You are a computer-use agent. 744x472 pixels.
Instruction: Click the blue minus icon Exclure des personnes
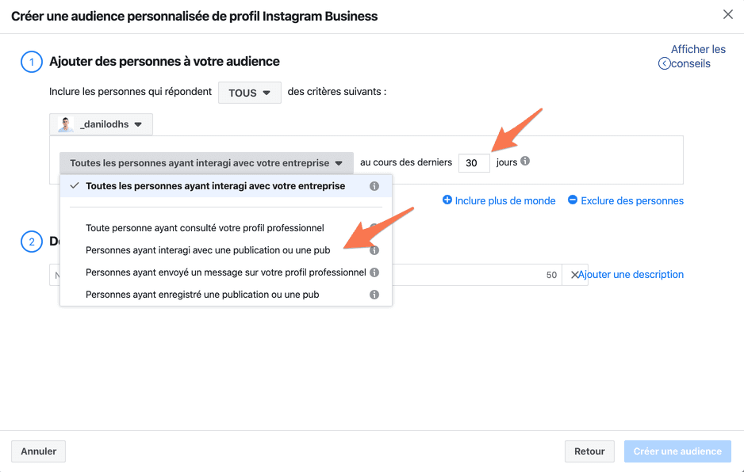(x=573, y=200)
